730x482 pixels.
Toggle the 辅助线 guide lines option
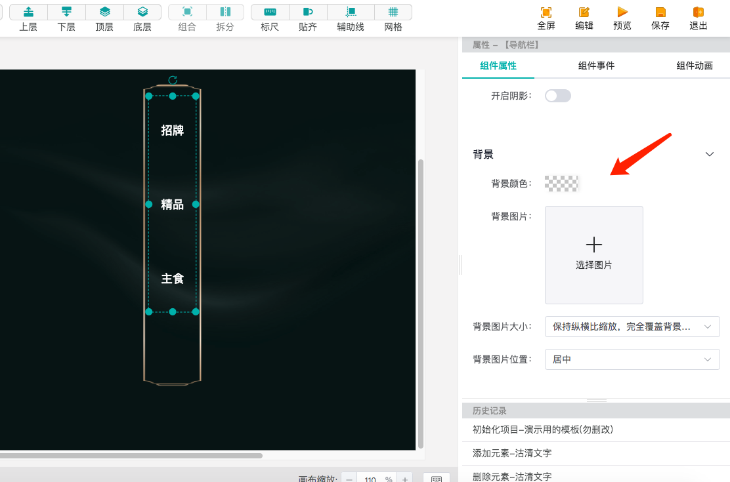pyautogui.click(x=350, y=17)
